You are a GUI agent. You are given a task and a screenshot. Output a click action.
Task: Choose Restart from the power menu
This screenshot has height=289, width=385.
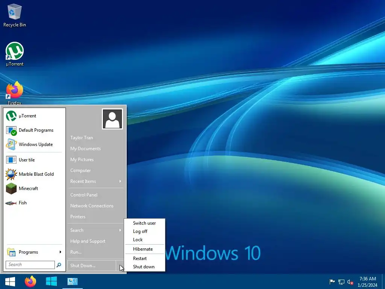click(x=144, y=258)
